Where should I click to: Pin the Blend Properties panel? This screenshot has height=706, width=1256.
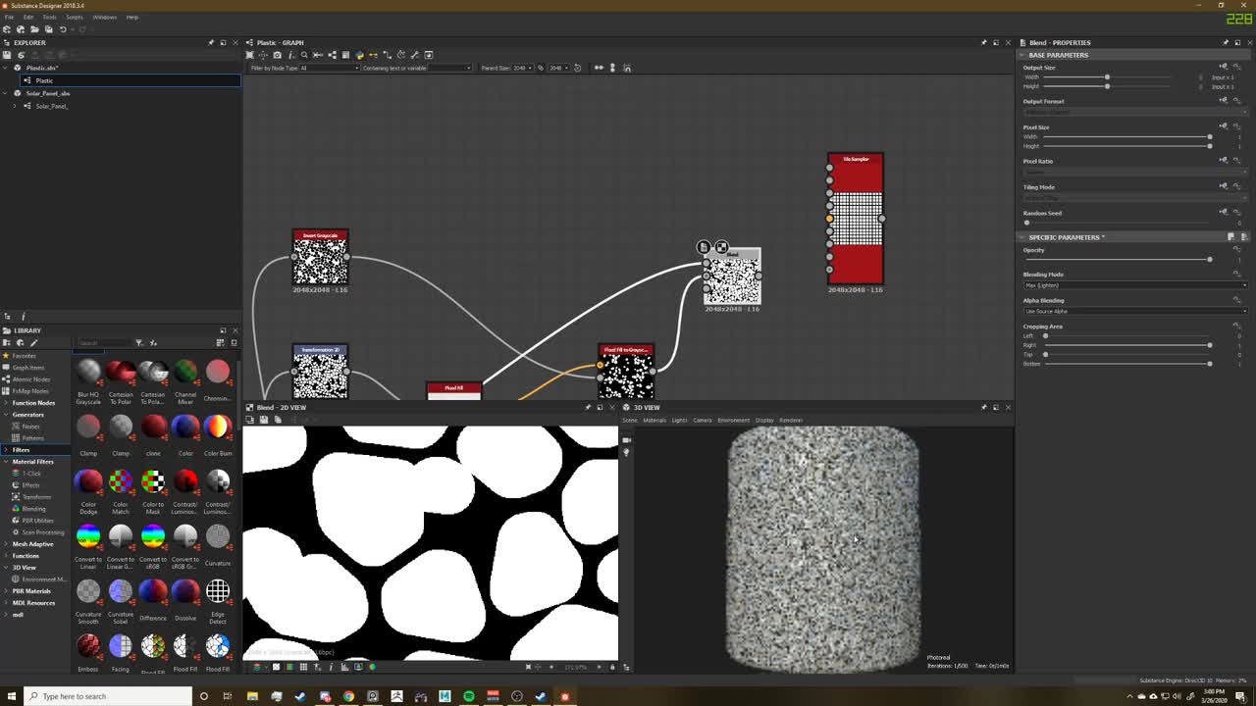tap(1226, 42)
